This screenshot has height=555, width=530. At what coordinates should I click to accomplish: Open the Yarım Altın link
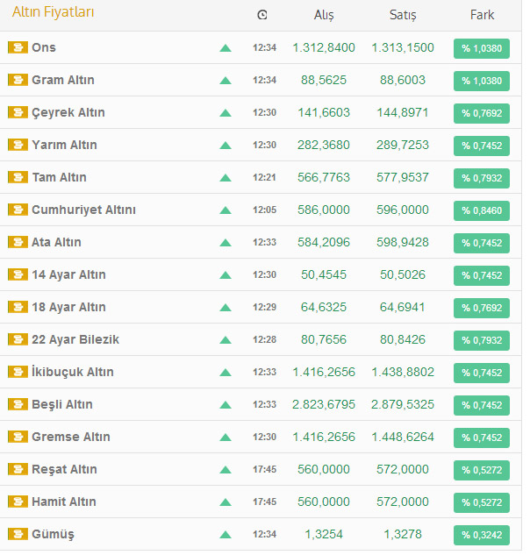point(64,145)
